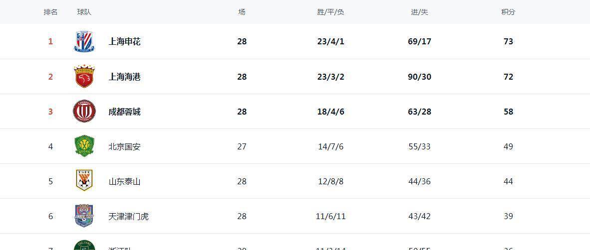Screen dimensions: 590x250
Task: Click the 天津津门虎 team name
Action: [x=128, y=217]
